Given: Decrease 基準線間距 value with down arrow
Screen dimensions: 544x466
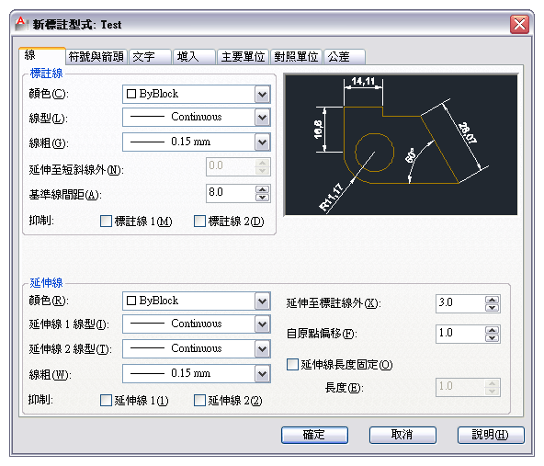Looking at the screenshot, I should (262, 198).
